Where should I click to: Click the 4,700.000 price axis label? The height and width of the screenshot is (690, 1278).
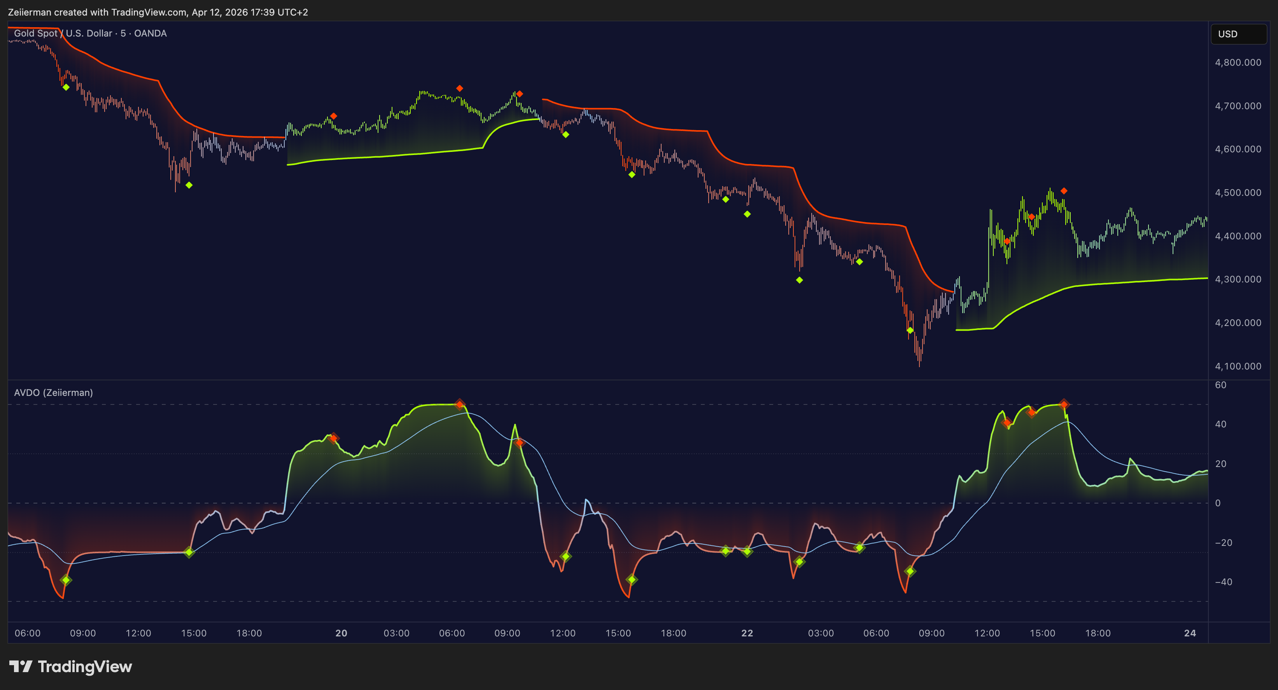[x=1238, y=106]
